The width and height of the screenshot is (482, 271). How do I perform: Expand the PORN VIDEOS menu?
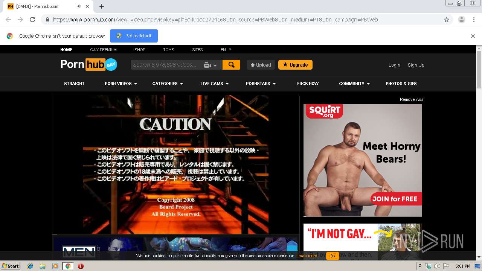(121, 84)
